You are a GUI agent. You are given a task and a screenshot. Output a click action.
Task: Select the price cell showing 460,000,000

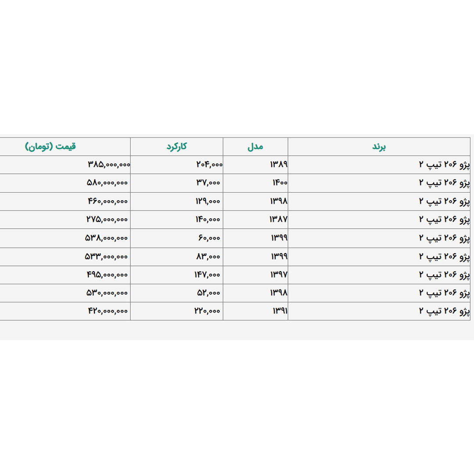click(x=108, y=201)
